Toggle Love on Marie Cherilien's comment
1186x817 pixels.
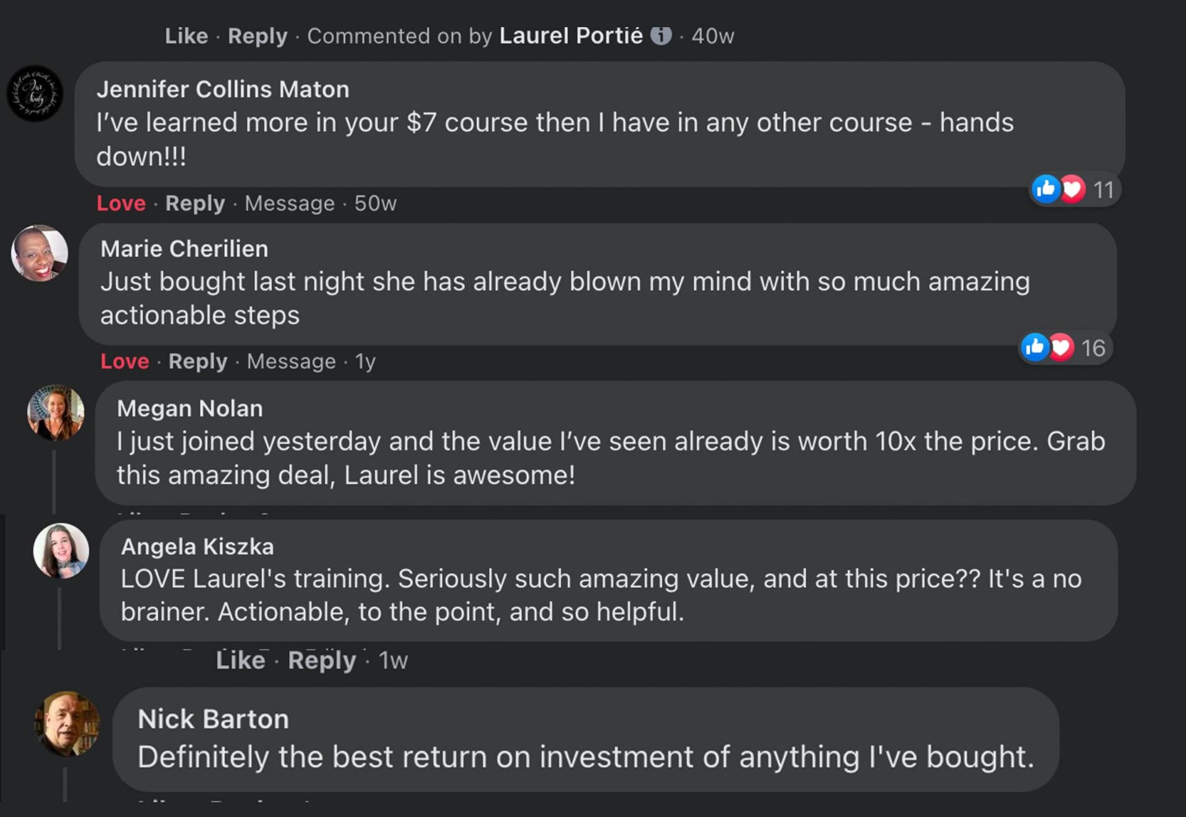125,361
